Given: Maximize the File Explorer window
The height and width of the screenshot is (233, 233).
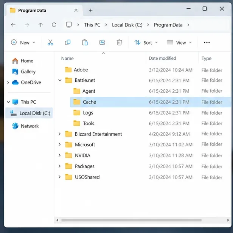Looking at the screenshot, I should [205, 9].
